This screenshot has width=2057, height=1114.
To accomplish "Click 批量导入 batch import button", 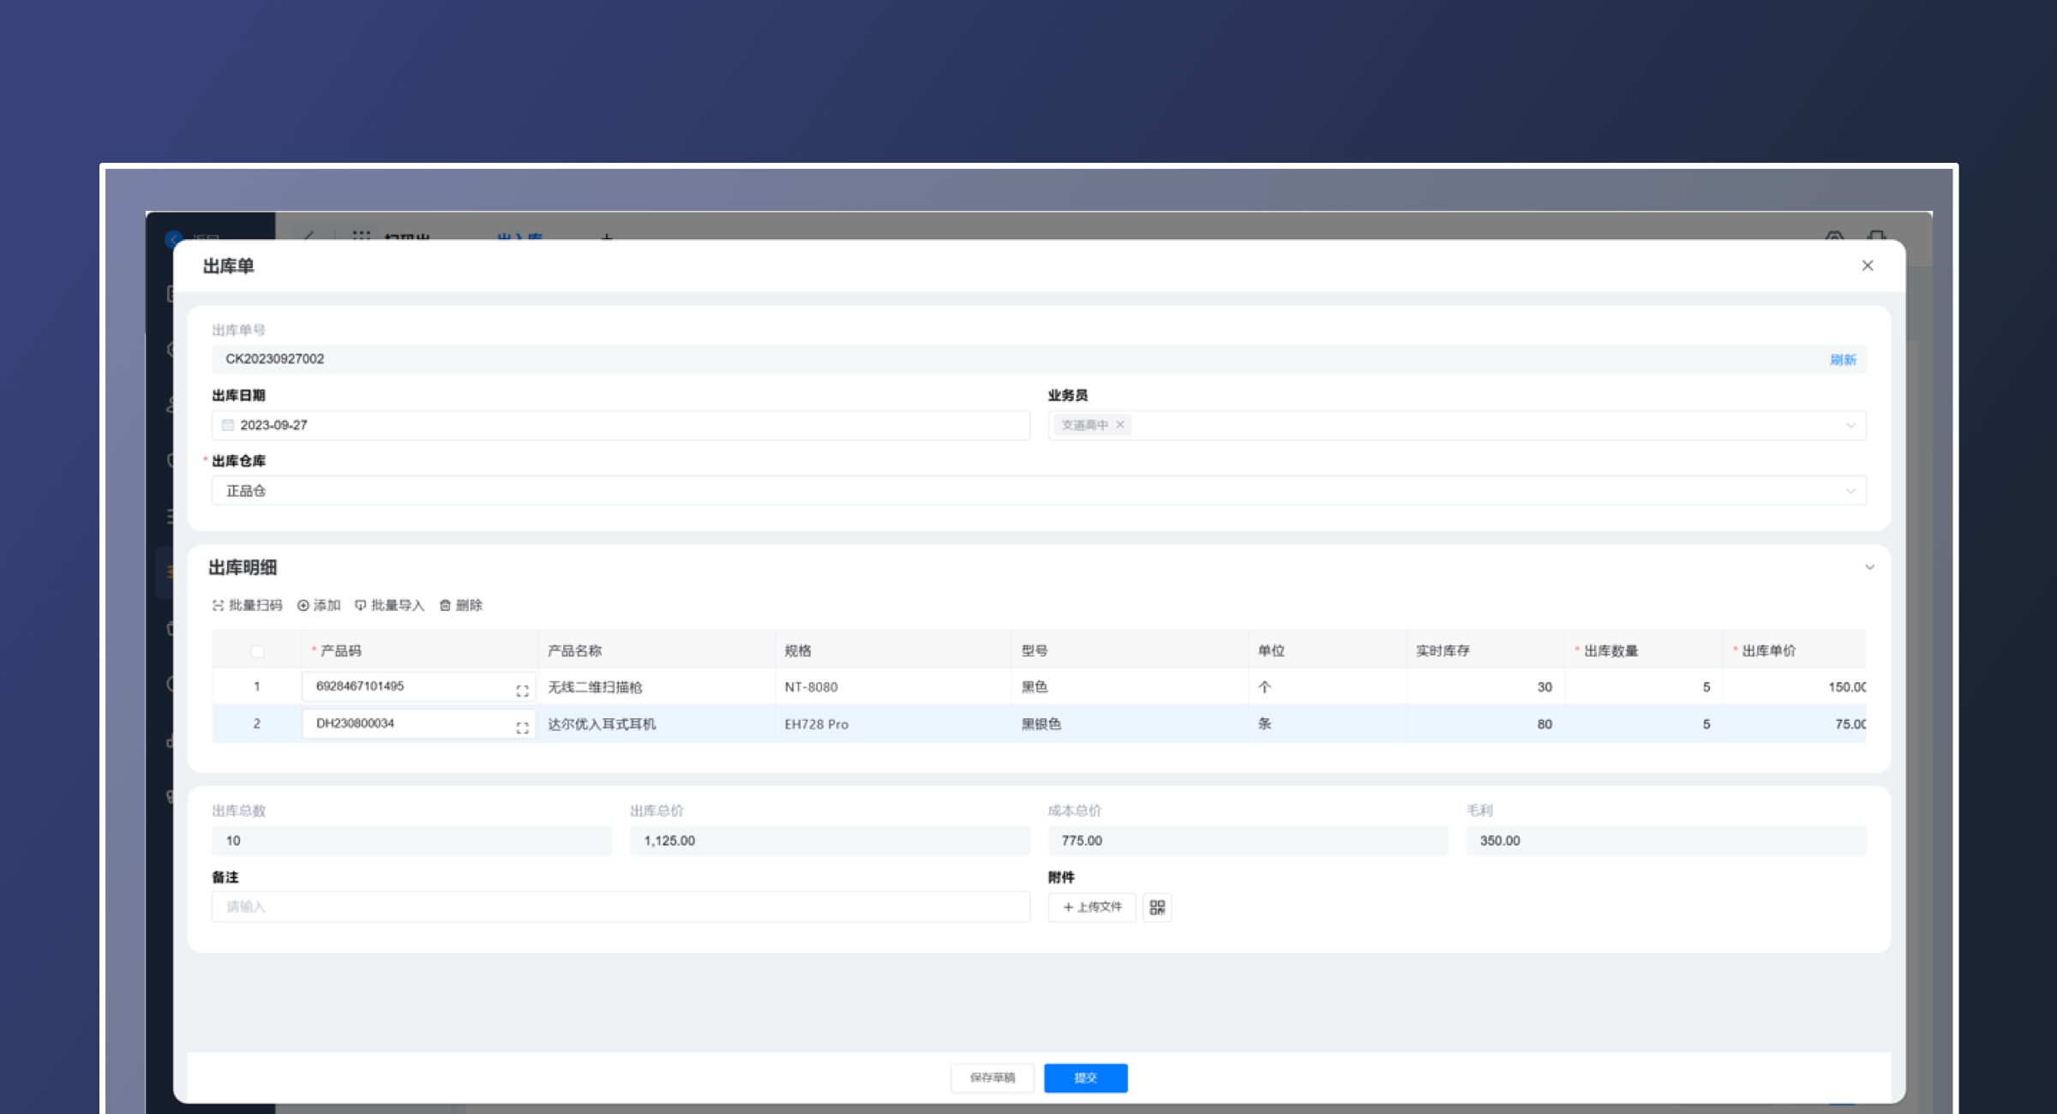I will [390, 605].
